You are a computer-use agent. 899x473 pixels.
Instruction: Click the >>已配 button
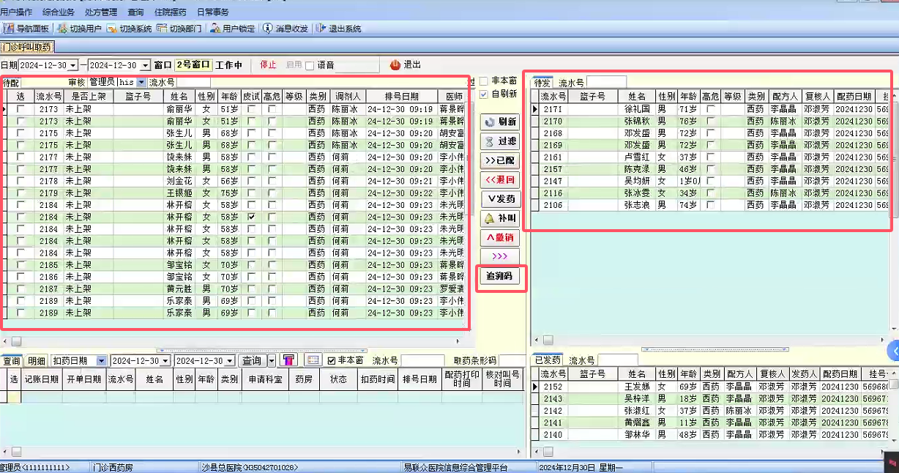500,160
